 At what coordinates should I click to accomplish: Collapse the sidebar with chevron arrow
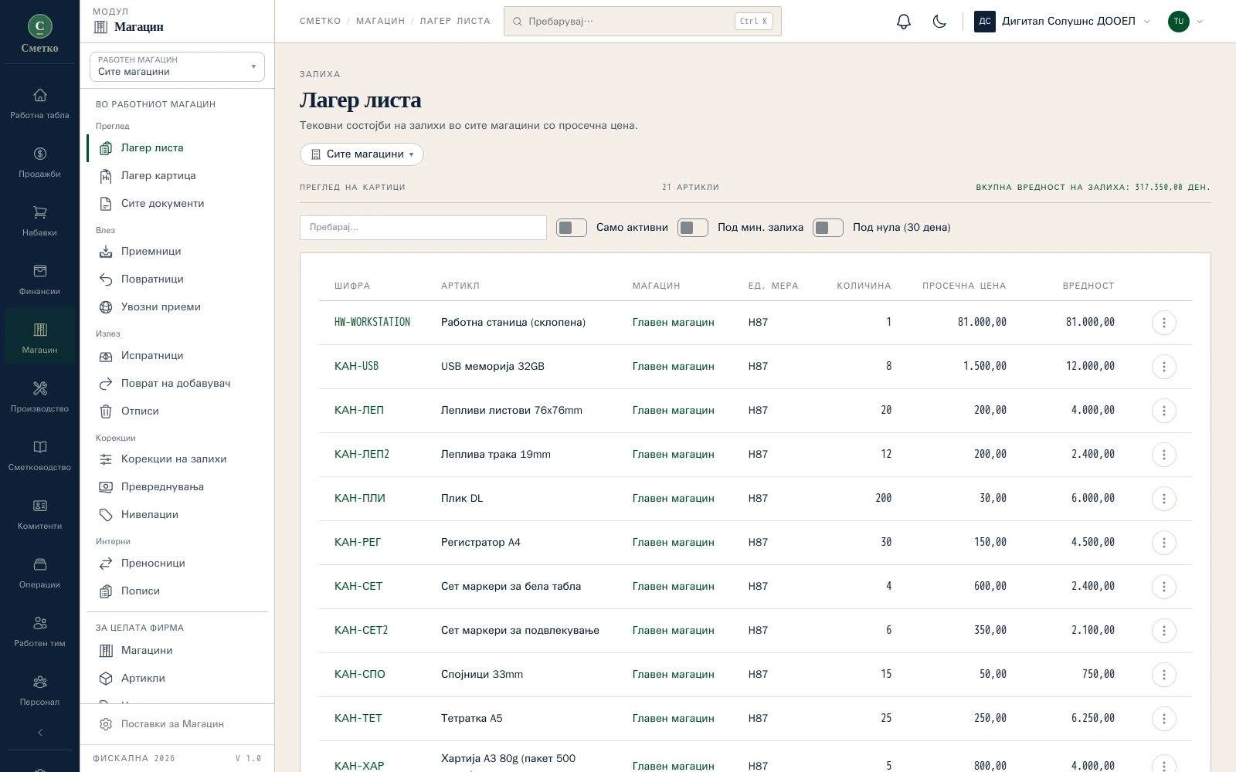(40, 733)
